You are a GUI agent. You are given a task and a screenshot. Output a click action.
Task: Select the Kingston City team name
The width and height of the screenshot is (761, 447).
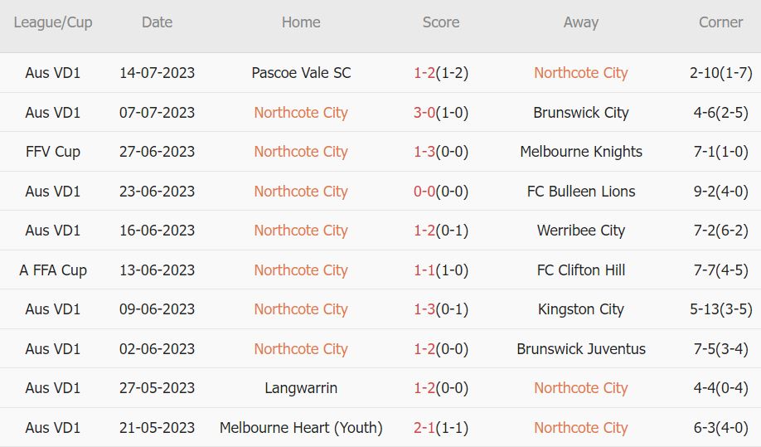pyautogui.click(x=580, y=309)
